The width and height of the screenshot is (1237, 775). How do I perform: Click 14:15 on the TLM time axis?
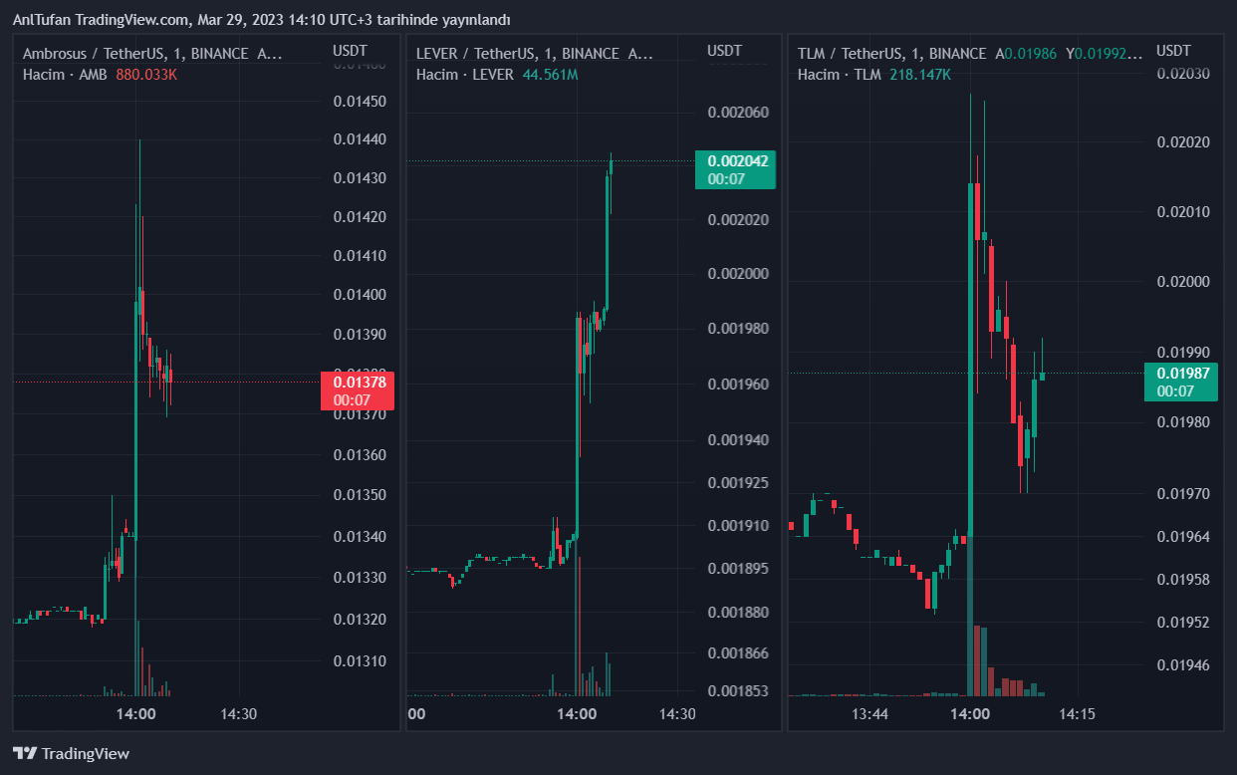tap(1077, 713)
